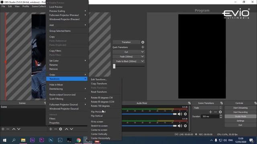Expand the Add submenu
257x144 pixels.
(x=67, y=25)
